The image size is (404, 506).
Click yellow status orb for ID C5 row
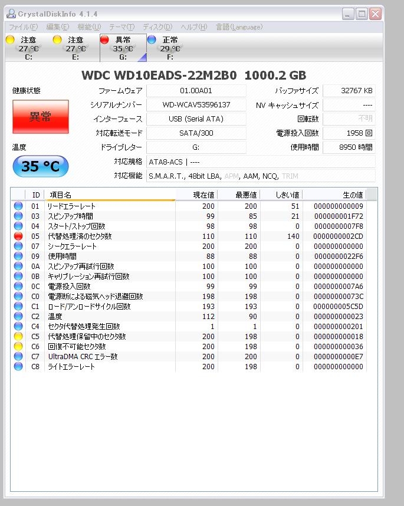(18, 336)
